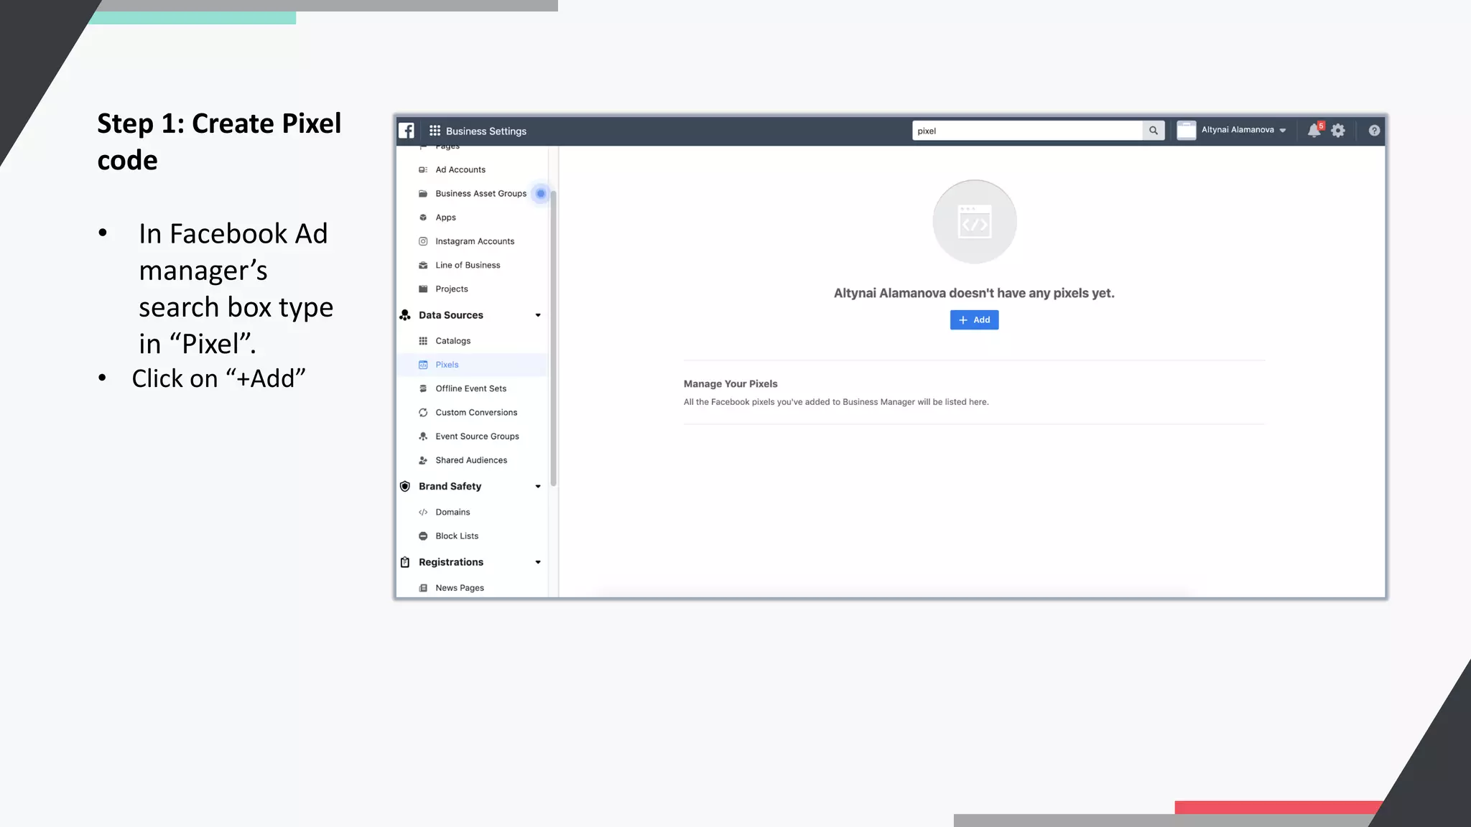Click the Instagram Accounts icon
The width and height of the screenshot is (1471, 827).
click(x=423, y=241)
